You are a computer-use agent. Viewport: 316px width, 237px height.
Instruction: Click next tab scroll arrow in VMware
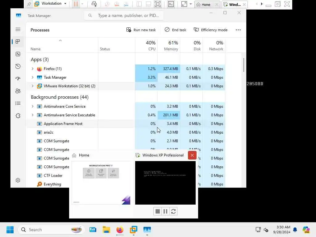click(x=262, y=4)
